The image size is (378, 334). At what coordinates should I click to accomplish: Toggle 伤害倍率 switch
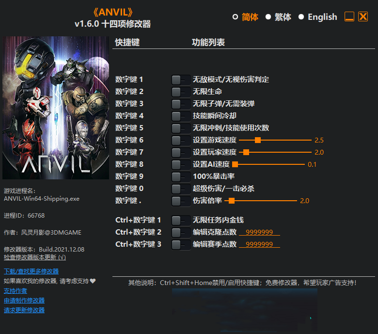pos(181,201)
